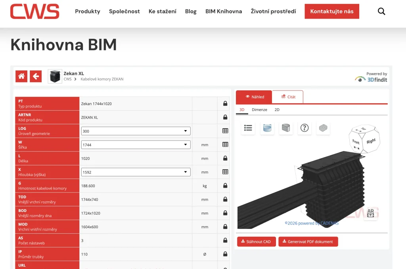Click lock icon in PT Typ produktu row
The height and width of the screenshot is (269, 406).
click(225, 104)
